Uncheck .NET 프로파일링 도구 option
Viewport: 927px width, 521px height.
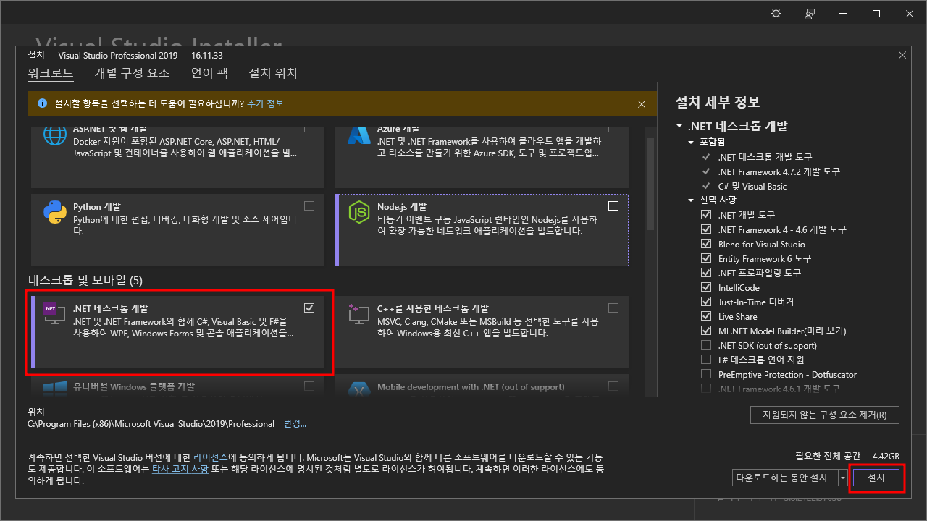click(706, 273)
